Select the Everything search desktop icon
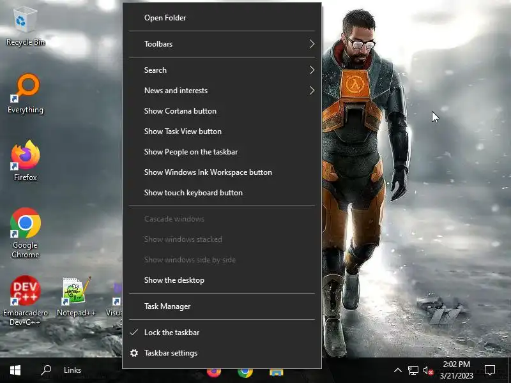Viewport: 511px width, 383px height. (x=26, y=94)
